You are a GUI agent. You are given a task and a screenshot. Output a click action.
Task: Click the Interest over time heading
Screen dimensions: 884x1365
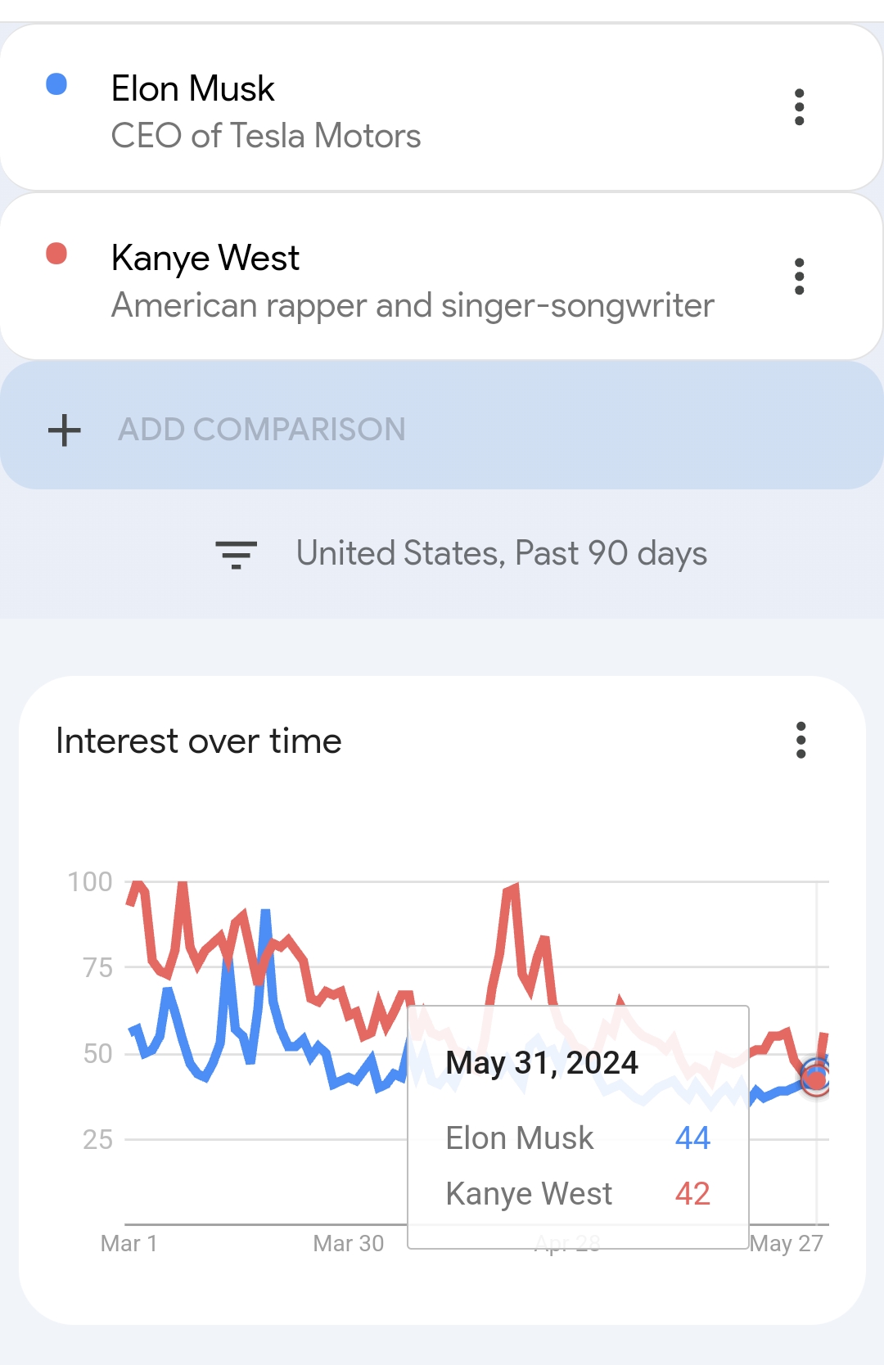click(199, 741)
